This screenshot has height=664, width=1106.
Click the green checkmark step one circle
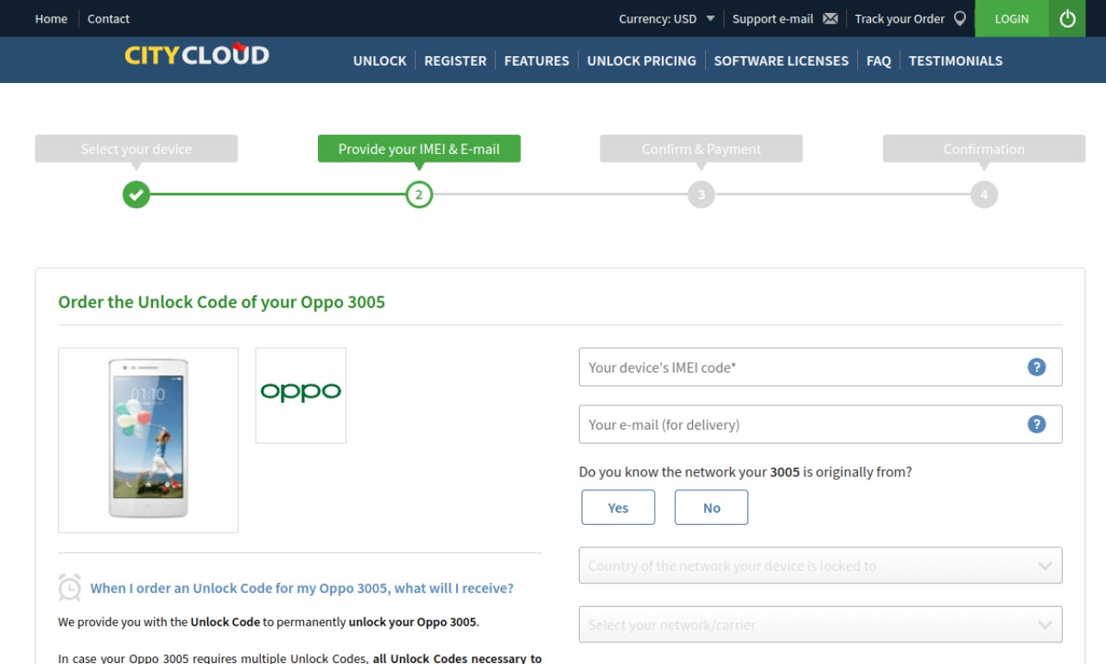pyautogui.click(x=137, y=195)
